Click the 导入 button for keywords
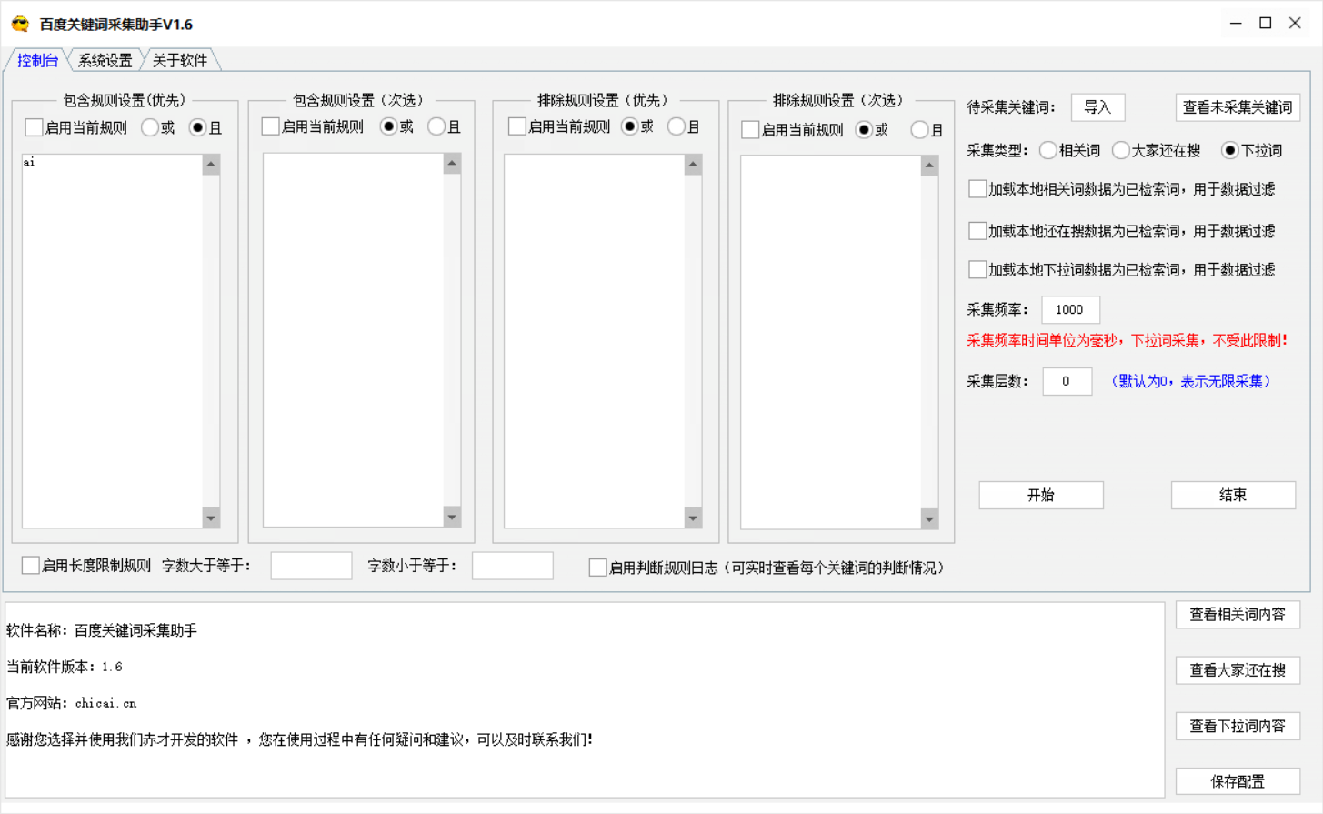This screenshot has width=1323, height=814. click(1097, 107)
